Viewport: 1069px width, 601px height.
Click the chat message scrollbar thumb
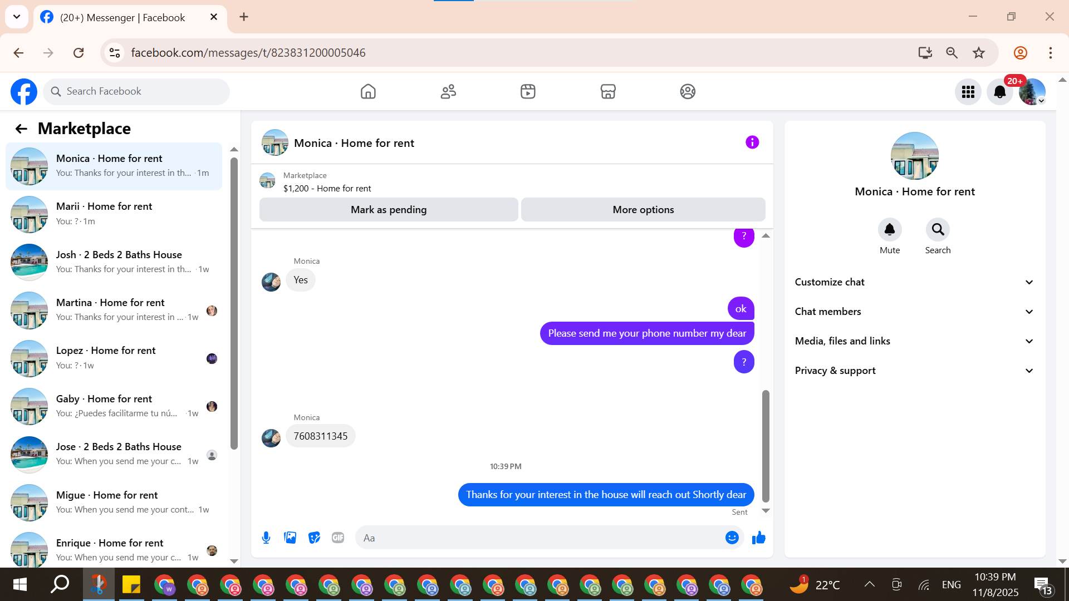[766, 445]
